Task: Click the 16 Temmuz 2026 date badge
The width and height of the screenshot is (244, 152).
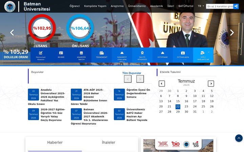Action: pos(119,95)
